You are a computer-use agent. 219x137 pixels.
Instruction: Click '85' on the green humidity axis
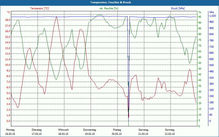pyautogui.click(x=200, y=28)
